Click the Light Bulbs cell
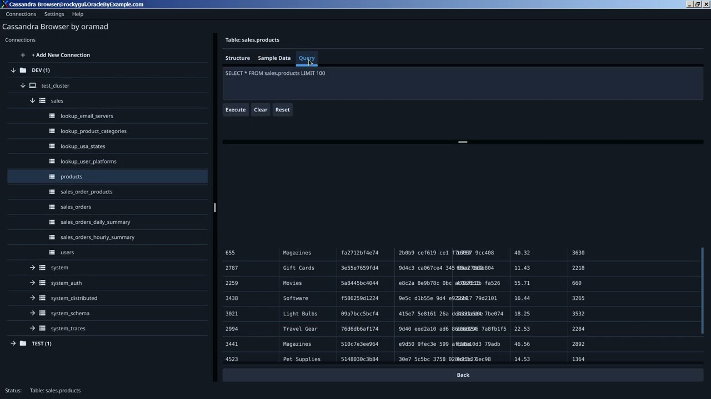The width and height of the screenshot is (711, 399). click(301, 314)
